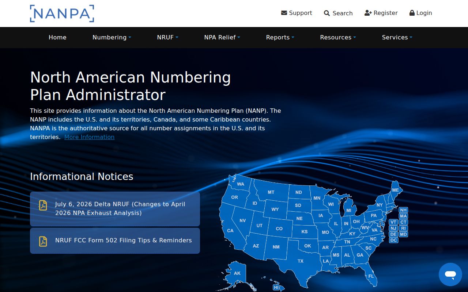Expand the NPA Relief dropdown menu

[x=222, y=37]
